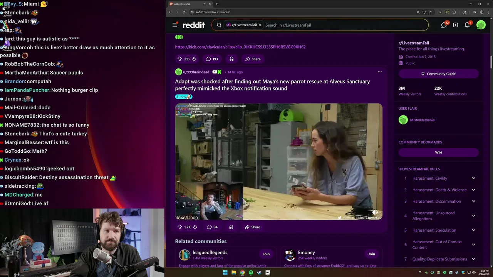Open the green user avatar menu
Screen dimensions: 493x277
click(x=481, y=25)
